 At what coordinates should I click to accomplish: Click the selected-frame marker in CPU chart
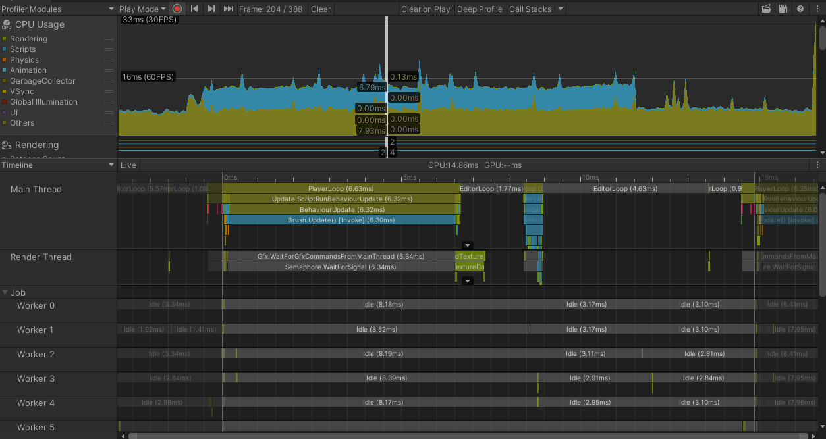(387, 76)
